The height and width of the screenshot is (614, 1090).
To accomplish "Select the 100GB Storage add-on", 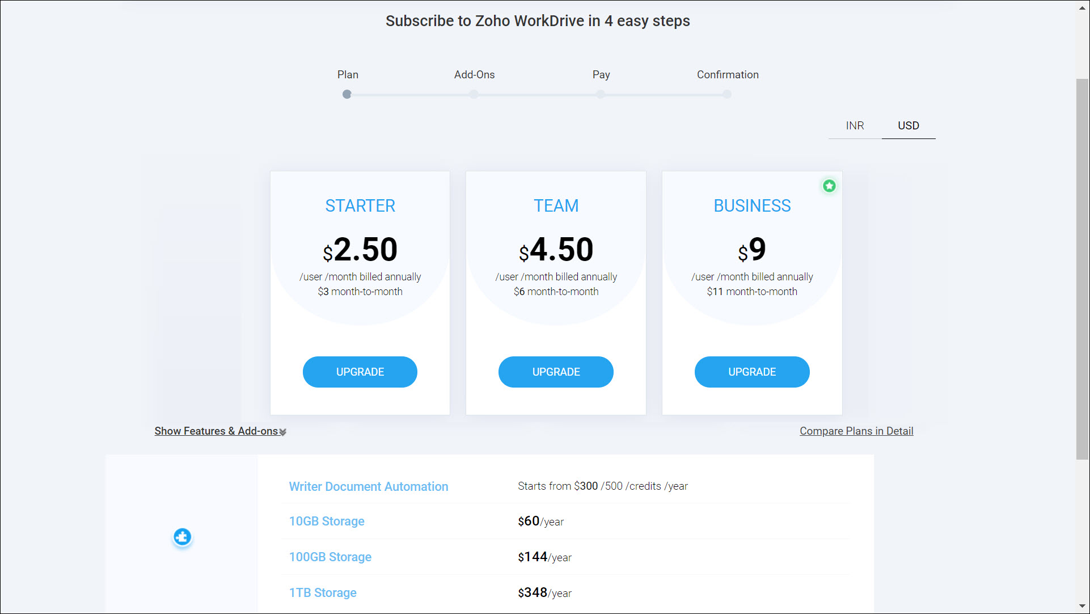I will [330, 557].
